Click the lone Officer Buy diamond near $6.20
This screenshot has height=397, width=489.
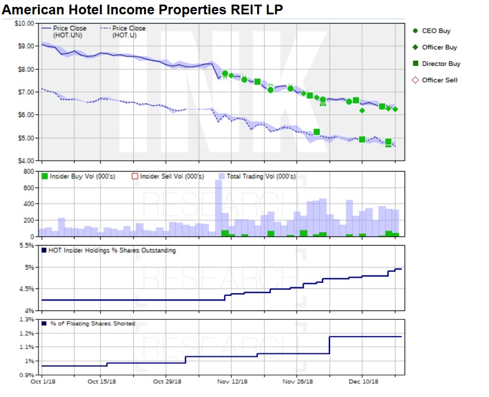click(362, 111)
